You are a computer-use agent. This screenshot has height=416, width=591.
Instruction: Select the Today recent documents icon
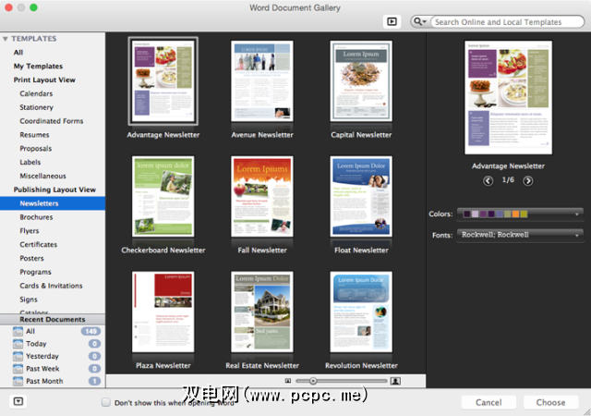(x=18, y=344)
